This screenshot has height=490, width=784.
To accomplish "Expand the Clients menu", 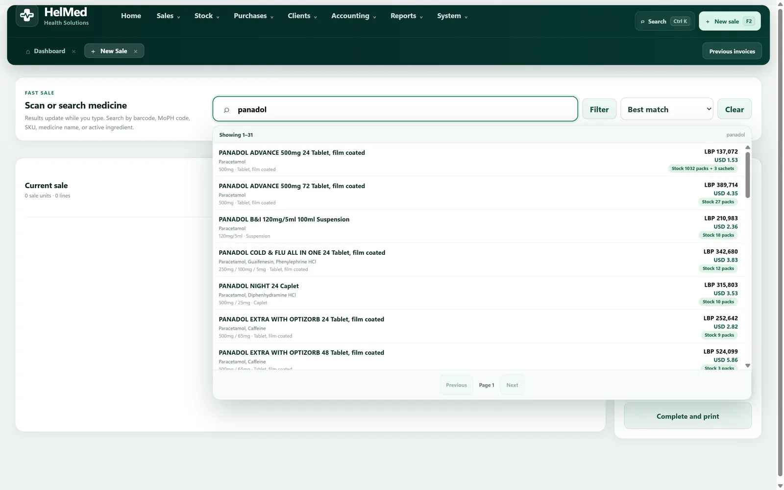I will [302, 16].
